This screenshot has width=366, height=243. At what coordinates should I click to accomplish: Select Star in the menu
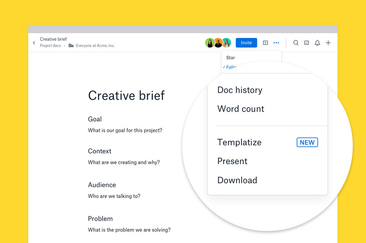(x=230, y=58)
